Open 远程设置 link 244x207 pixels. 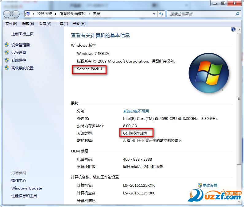coord(19,52)
